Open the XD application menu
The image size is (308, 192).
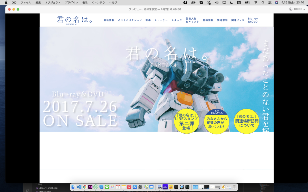click(14, 2)
